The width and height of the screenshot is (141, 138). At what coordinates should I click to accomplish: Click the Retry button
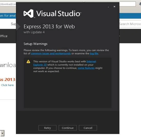pyautogui.click(x=47, y=128)
